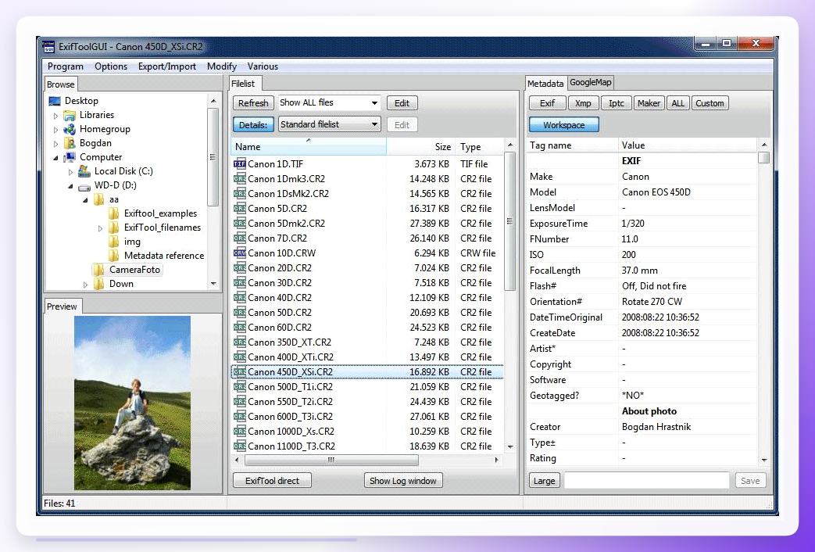Toggle the ALL metadata view button
815x552 pixels.
click(677, 103)
